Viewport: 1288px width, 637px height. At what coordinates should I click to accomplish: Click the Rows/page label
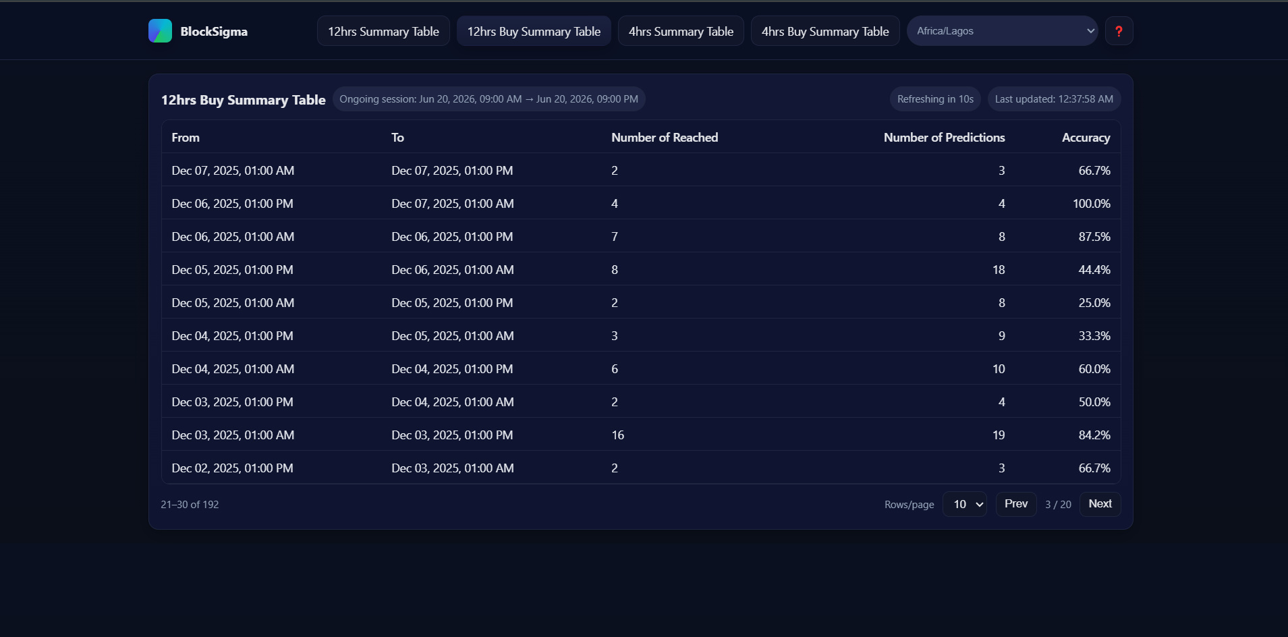tap(909, 505)
